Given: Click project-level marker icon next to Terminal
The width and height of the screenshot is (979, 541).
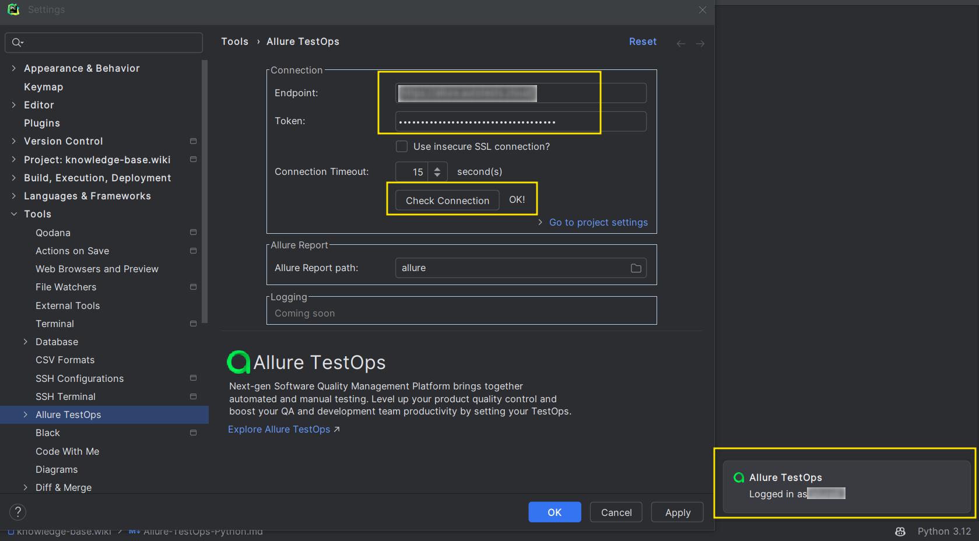Looking at the screenshot, I should [x=193, y=324].
